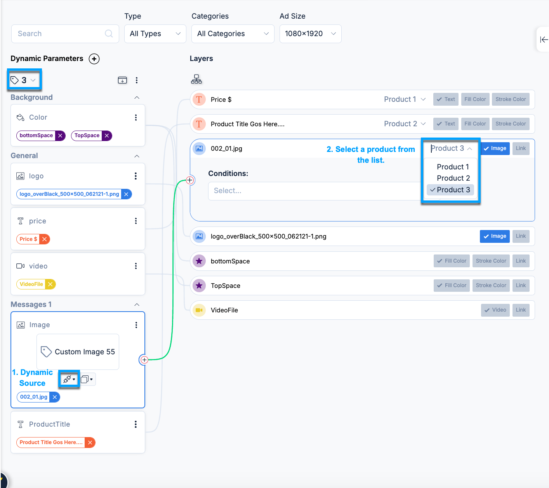Remove the TopSpace tag from Color

[107, 136]
